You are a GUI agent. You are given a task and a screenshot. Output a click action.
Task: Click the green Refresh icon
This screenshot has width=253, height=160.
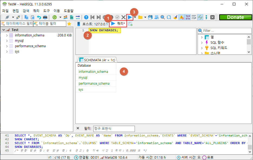point(55,17)
